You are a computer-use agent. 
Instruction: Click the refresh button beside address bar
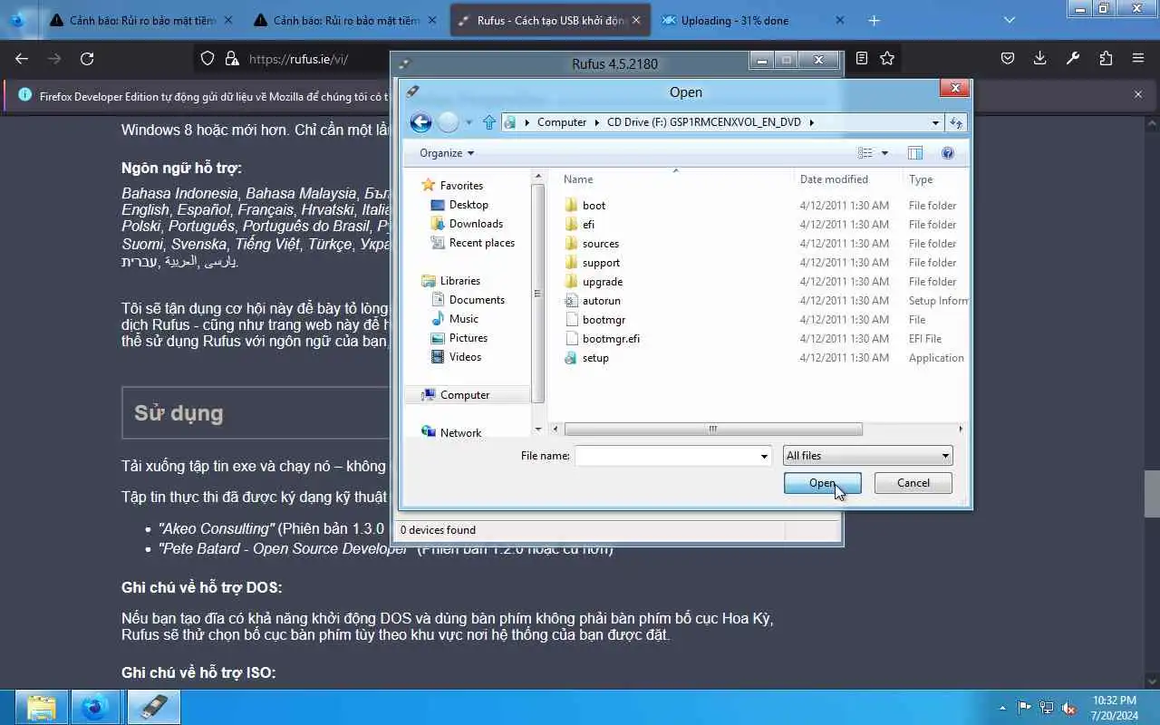tap(956, 122)
